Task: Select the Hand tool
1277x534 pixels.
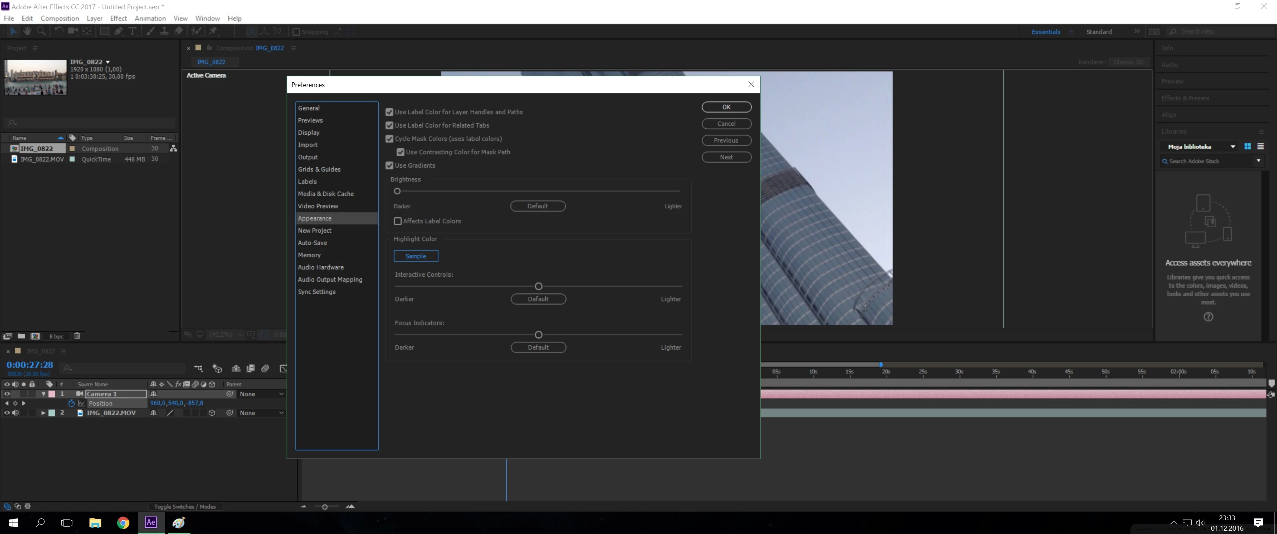Action: (x=27, y=31)
